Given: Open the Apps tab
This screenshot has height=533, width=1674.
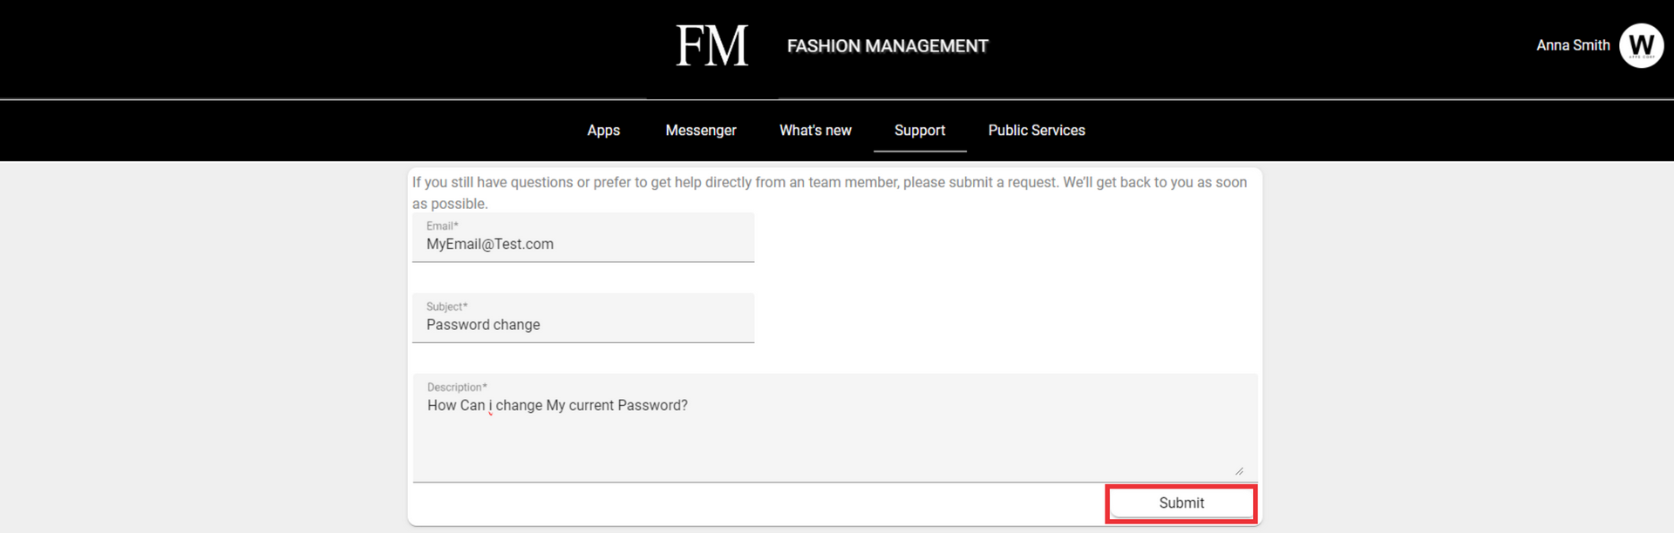Looking at the screenshot, I should pyautogui.click(x=603, y=131).
